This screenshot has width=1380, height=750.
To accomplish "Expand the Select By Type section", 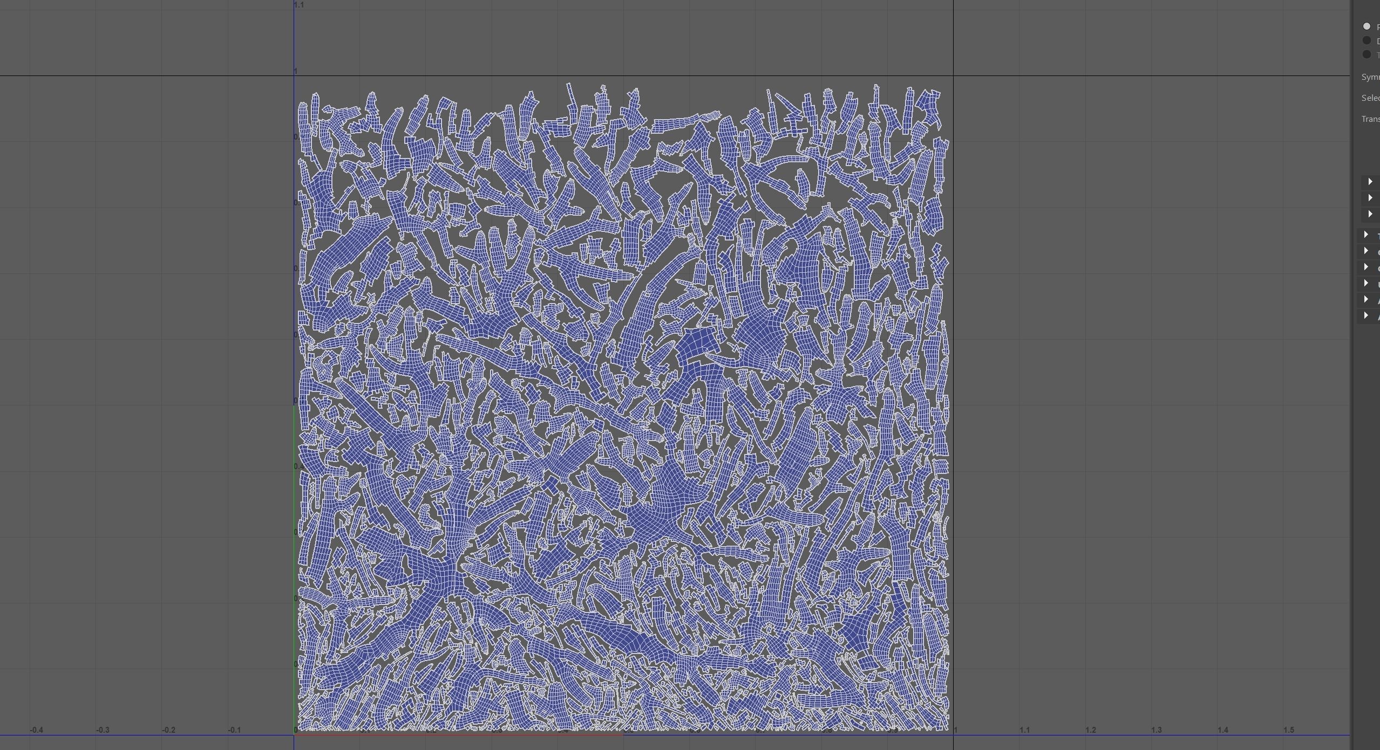I will coord(1370,198).
